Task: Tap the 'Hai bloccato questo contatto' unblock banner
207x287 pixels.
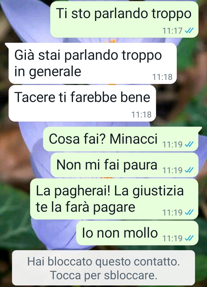Action: click(x=103, y=268)
